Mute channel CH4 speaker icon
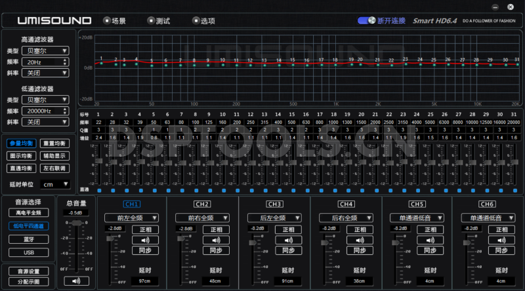The width and height of the screenshot is (525, 291). (x=360, y=240)
